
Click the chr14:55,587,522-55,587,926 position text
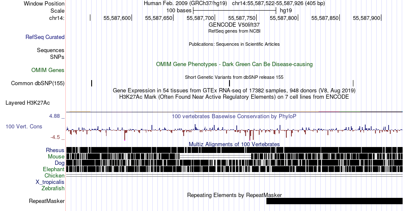pyautogui.click(x=278, y=3)
